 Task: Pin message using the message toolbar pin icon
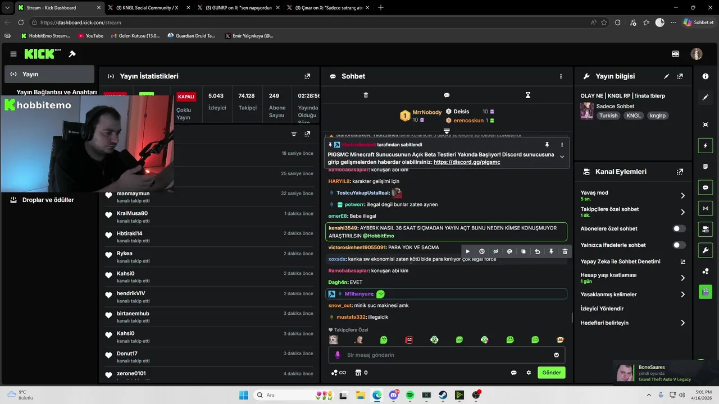[551, 251]
